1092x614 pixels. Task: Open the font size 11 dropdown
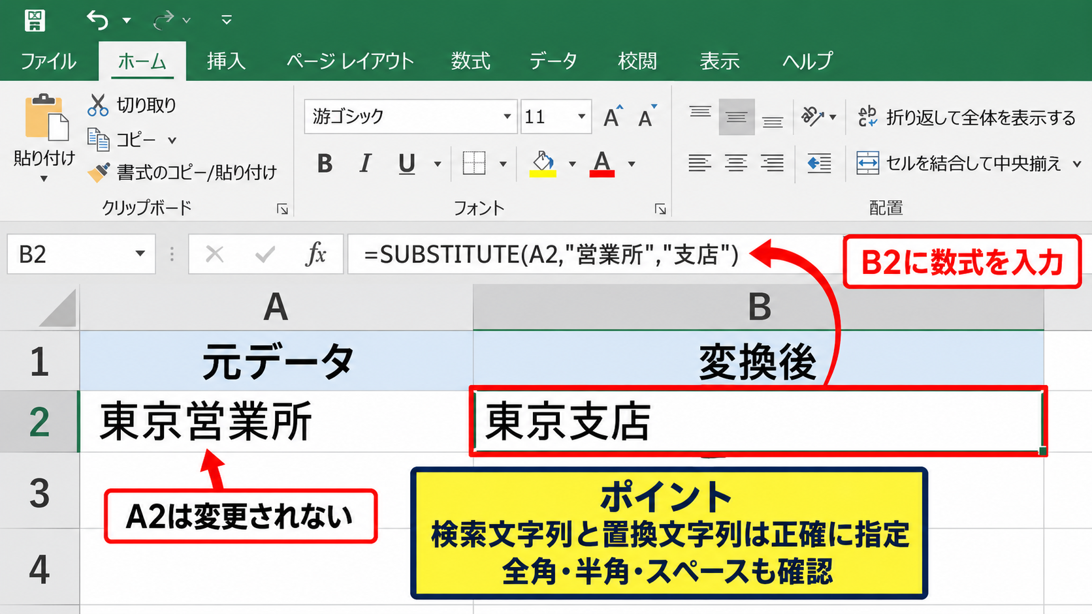coord(581,117)
